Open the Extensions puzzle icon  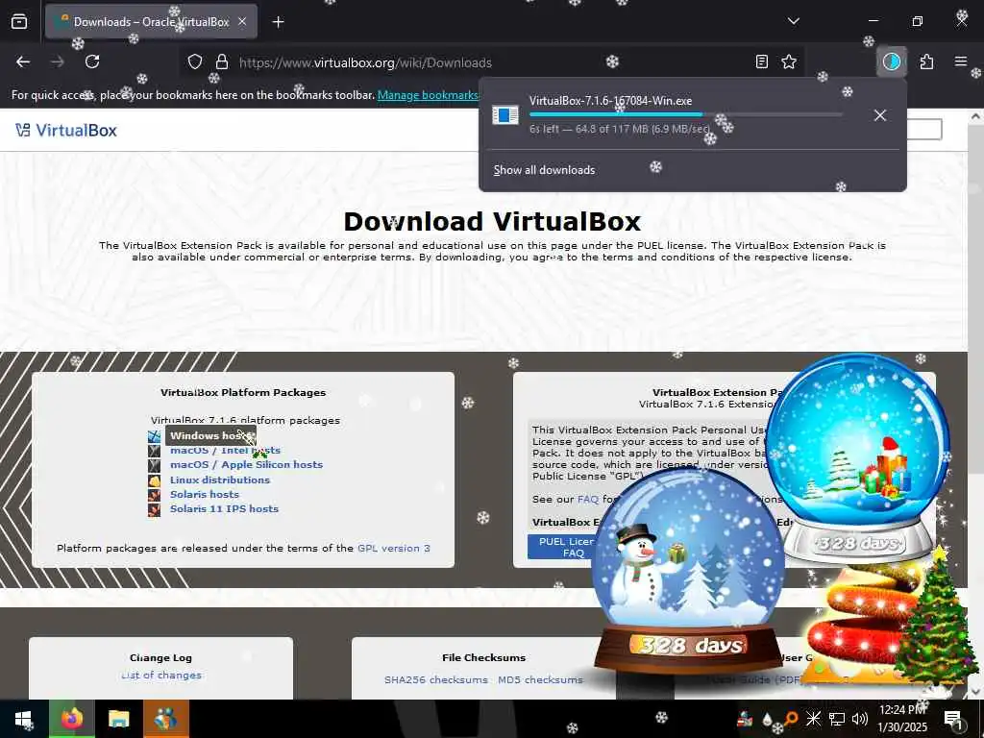coord(927,61)
